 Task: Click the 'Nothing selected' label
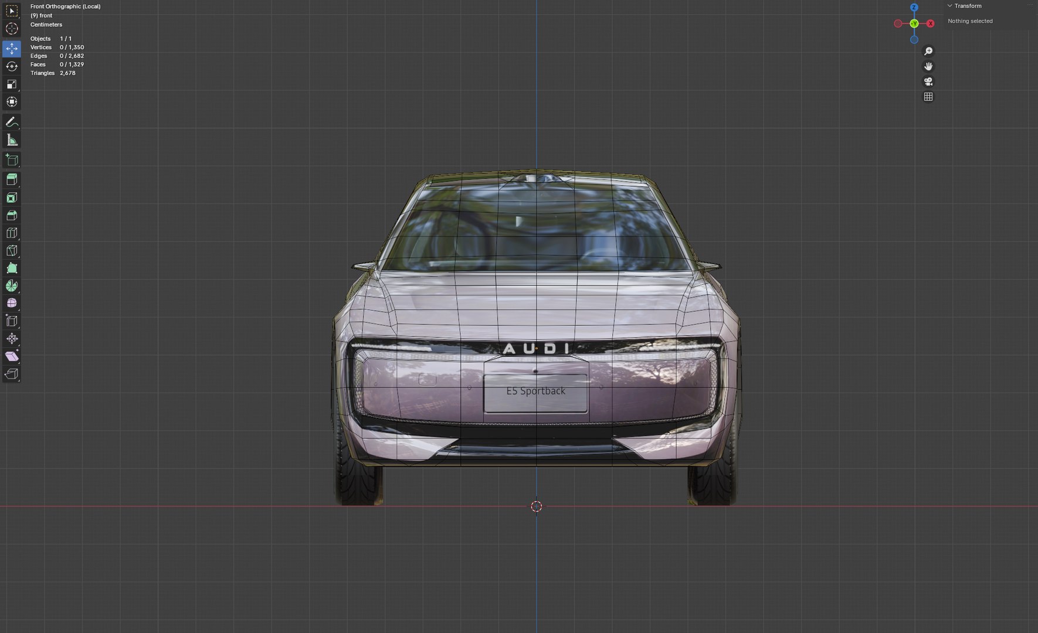[970, 21]
